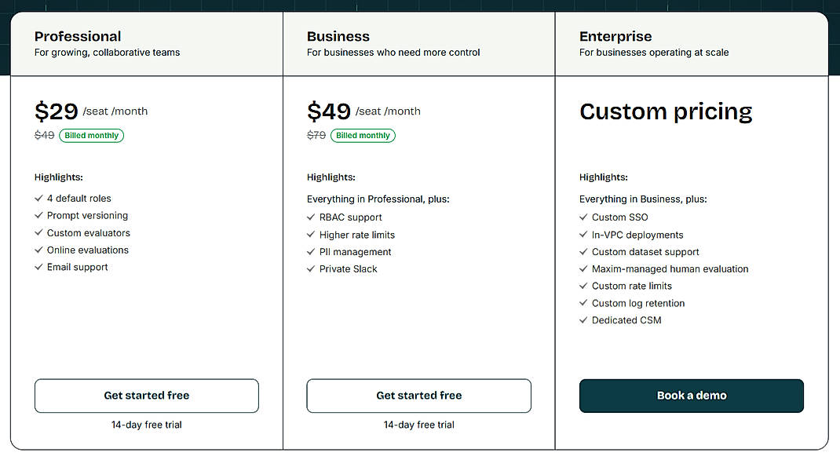
Task: Click the Prompt versioning text
Action: click(x=87, y=215)
